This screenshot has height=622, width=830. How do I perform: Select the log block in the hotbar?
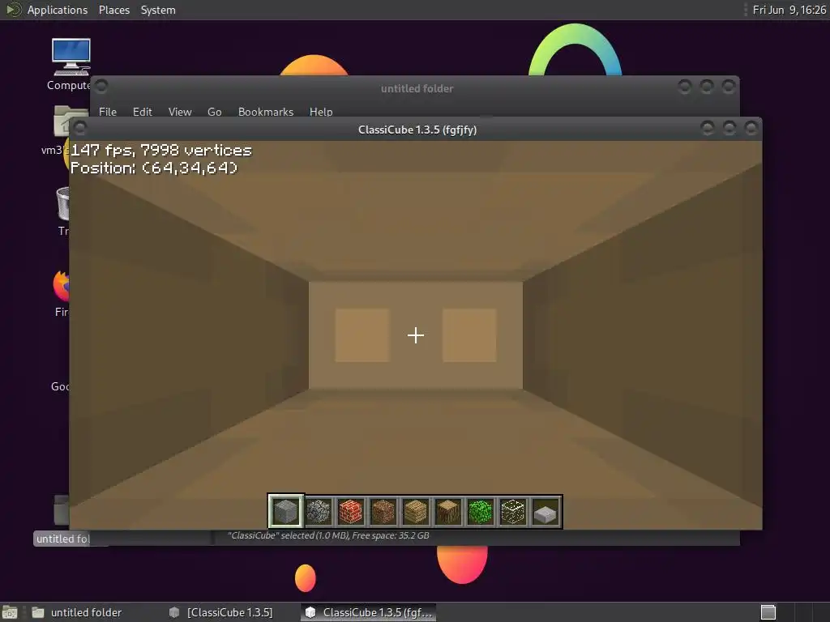[447, 512]
